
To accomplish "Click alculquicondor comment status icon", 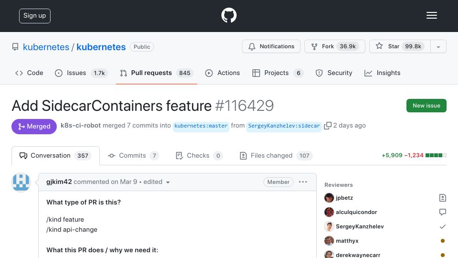I will pyautogui.click(x=443, y=212).
